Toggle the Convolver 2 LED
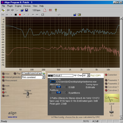 pyautogui.click(x=106, y=90)
